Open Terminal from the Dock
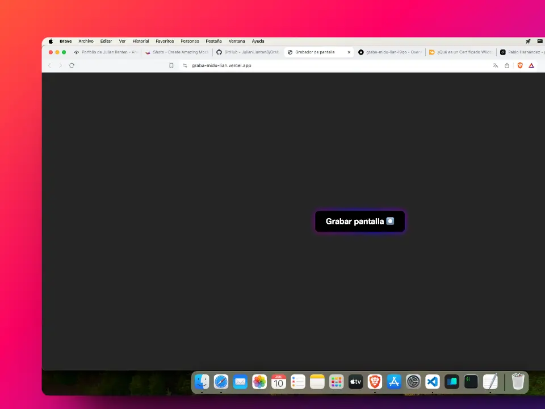 471,382
